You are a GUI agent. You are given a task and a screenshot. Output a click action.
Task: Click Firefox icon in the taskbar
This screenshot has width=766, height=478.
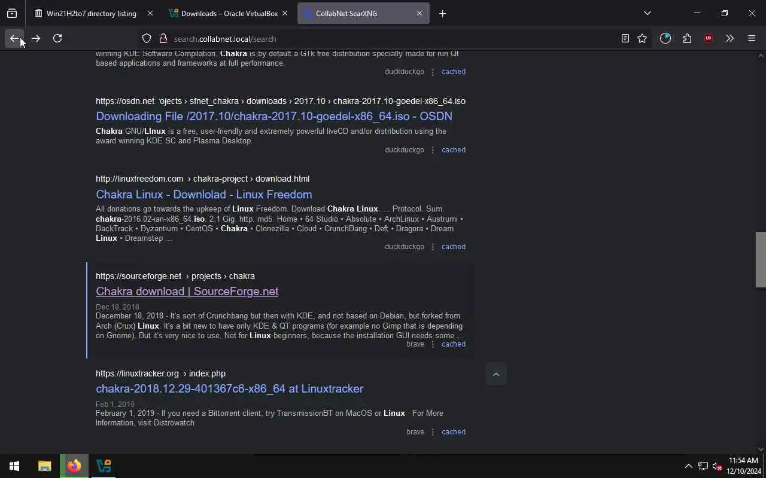click(74, 466)
